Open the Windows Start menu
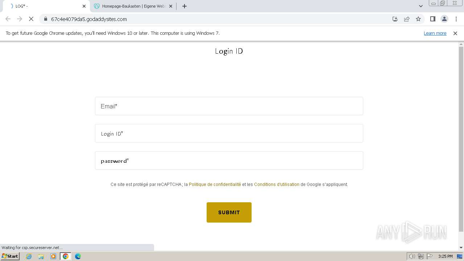Image resolution: width=464 pixels, height=261 pixels. pyautogui.click(x=10, y=256)
